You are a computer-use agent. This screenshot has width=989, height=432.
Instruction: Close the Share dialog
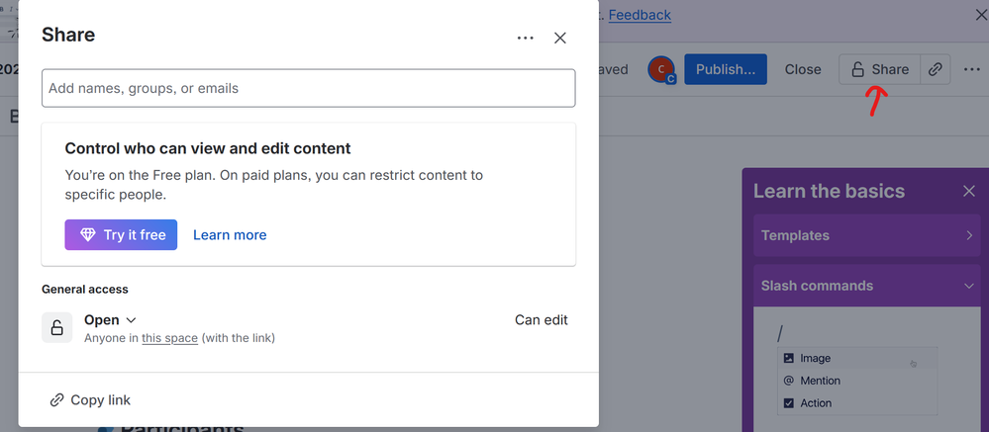[559, 39]
